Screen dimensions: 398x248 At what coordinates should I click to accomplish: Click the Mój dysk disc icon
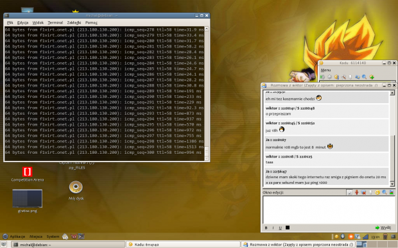(x=76, y=190)
